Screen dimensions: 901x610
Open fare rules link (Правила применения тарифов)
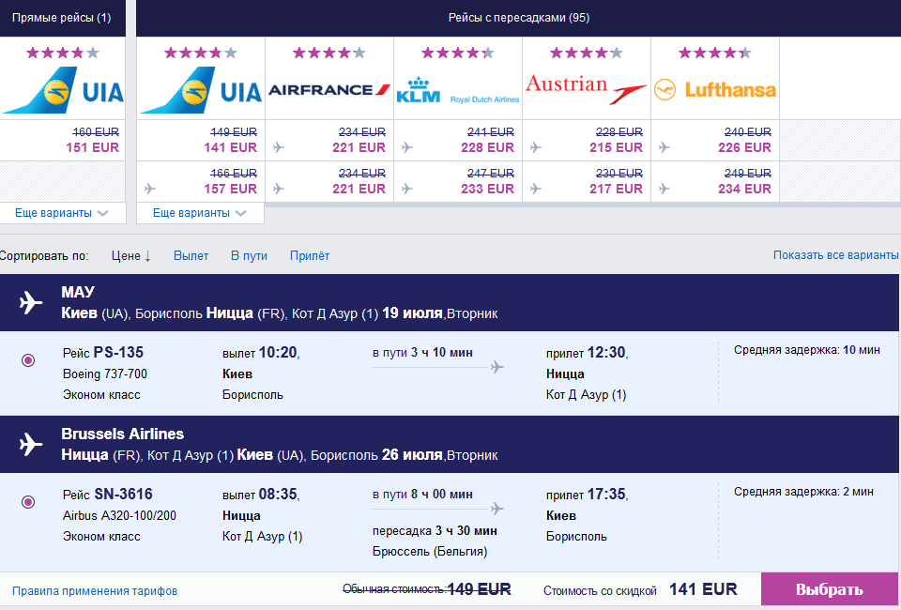coord(95,591)
